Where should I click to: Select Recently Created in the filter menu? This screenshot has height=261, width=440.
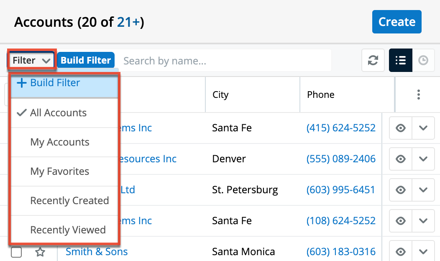(x=69, y=201)
